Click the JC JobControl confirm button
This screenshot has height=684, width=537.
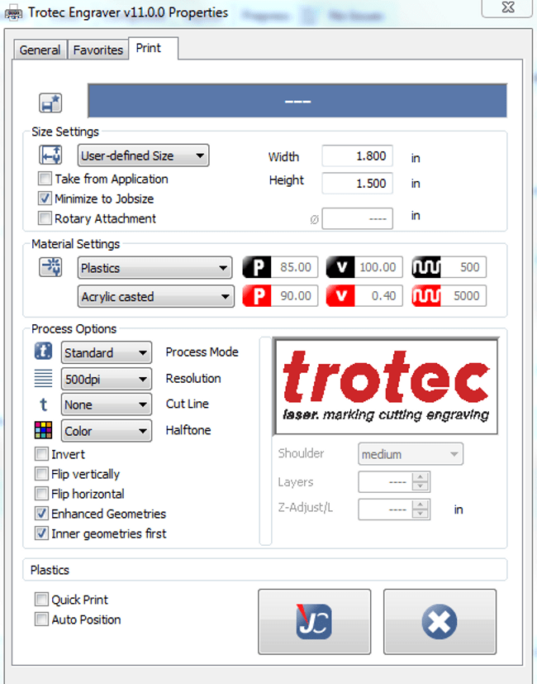pyautogui.click(x=314, y=621)
